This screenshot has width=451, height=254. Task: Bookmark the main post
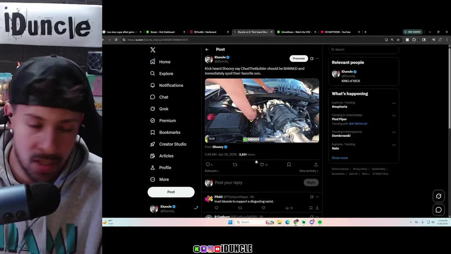pyautogui.click(x=289, y=165)
